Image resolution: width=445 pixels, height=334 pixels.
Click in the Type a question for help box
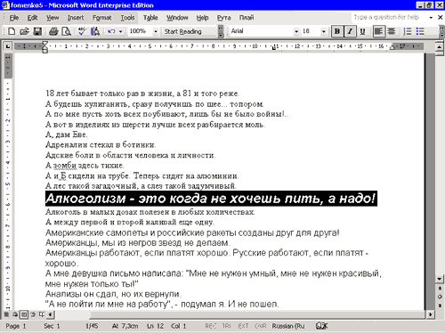pos(390,17)
